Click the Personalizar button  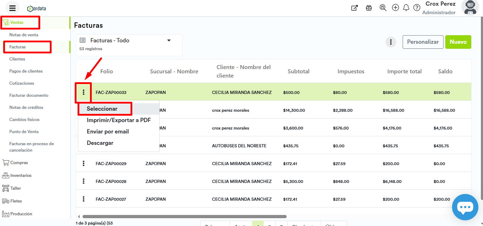pyautogui.click(x=423, y=42)
